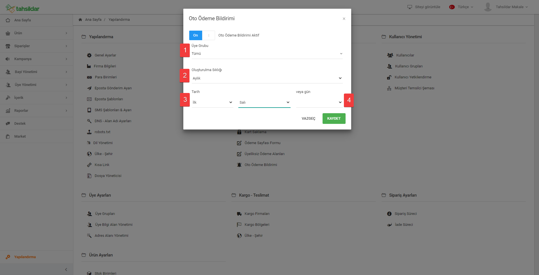Open Stok Birimleri link
This screenshot has width=539, height=275.
pos(105,273)
